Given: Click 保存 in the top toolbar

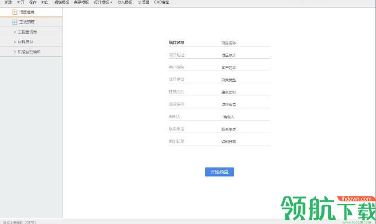Looking at the screenshot, I should 32,2.
